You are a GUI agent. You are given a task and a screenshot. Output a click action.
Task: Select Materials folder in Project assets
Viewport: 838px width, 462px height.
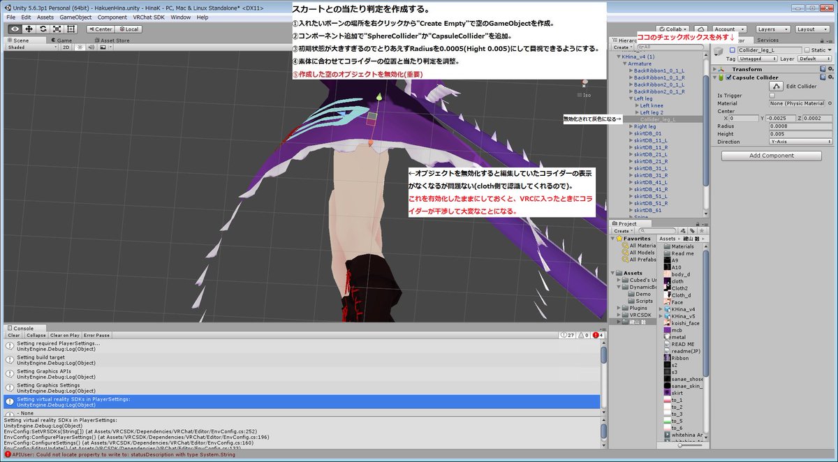678,246
